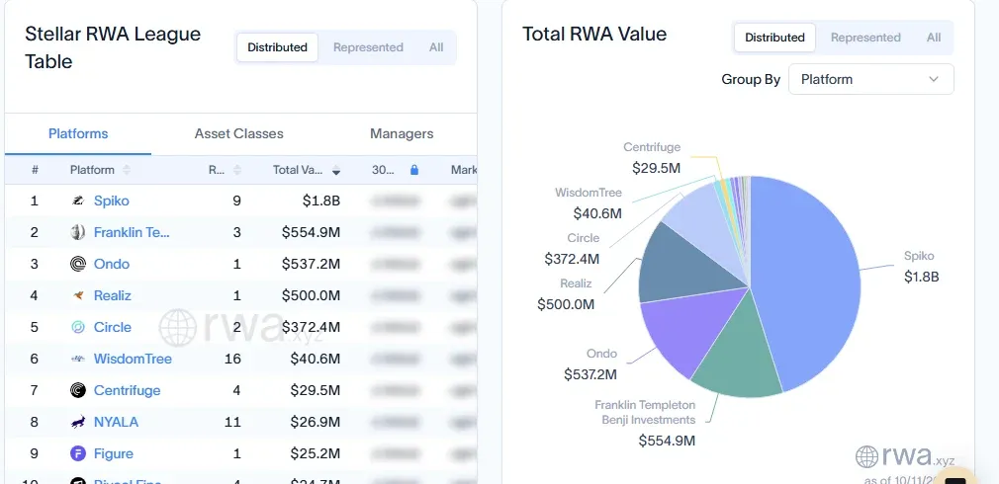Click the $40.6M value in WisdomTree row
The width and height of the screenshot is (999, 484).
point(316,359)
